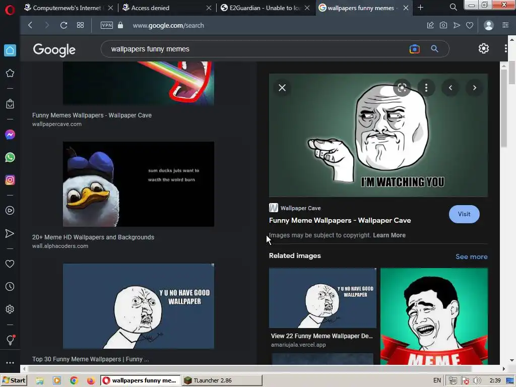516x387 pixels.
Task: Open the three-dot sidebar setup menu
Action: pyautogui.click(x=10, y=363)
